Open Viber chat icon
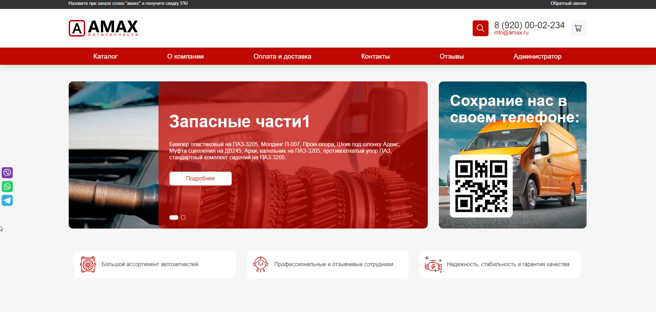 (7, 172)
